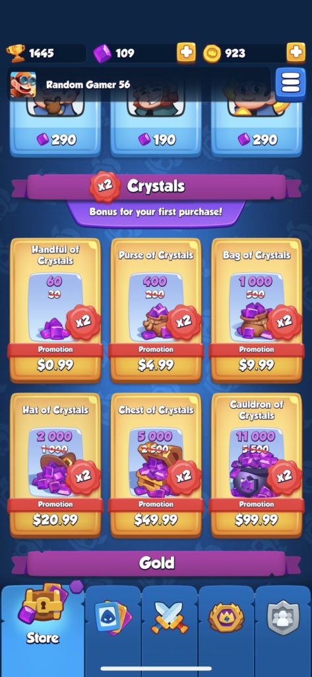Switch to the crossed swords battle tab
The height and width of the screenshot is (677, 312).
click(170, 617)
